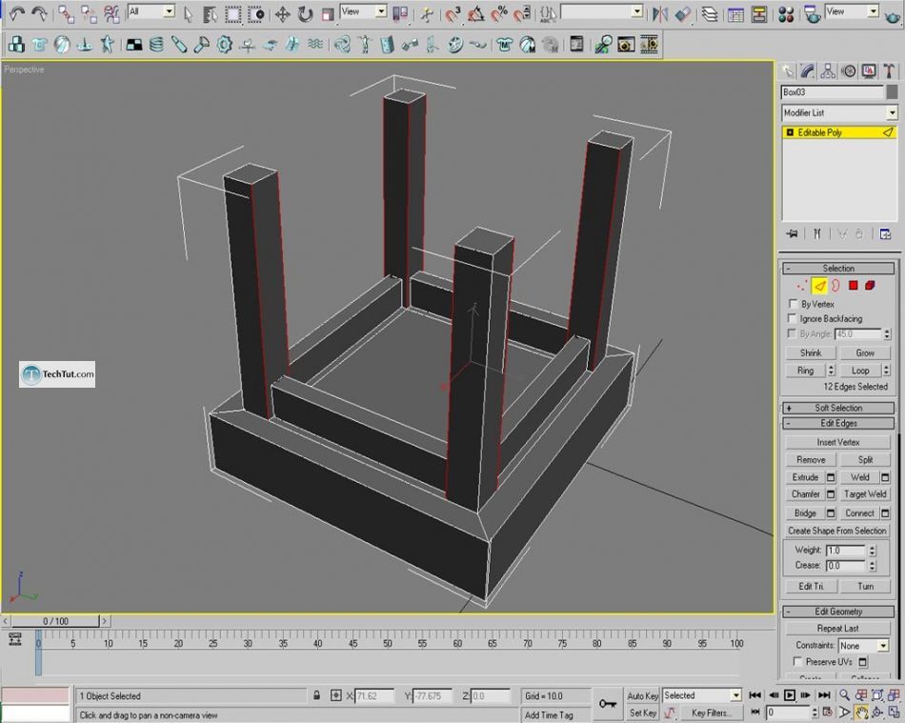Select Editable Poly in modifier stack
Screen dimensions: 905x723
[840, 132]
